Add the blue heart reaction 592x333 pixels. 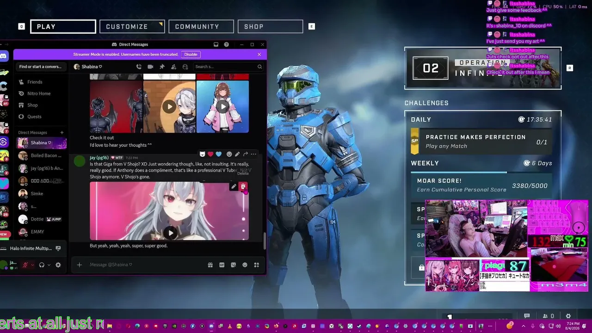[x=219, y=154]
